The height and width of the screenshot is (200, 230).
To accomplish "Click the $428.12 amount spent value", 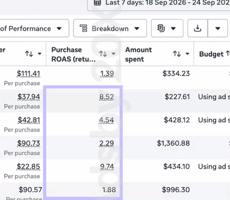I will (x=177, y=120).
